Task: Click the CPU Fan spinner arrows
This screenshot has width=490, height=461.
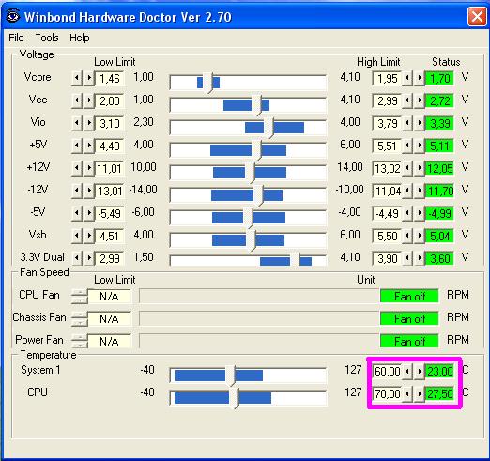Action: pos(80,296)
